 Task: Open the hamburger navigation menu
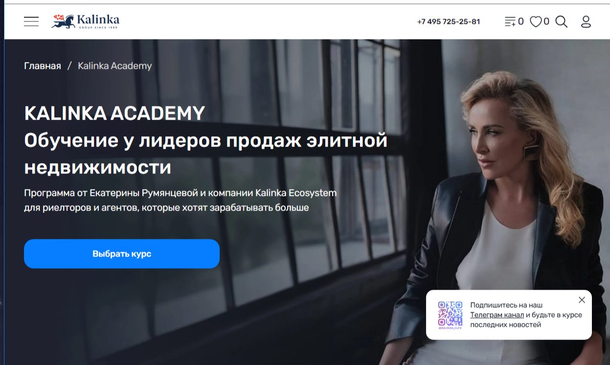pyautogui.click(x=31, y=21)
